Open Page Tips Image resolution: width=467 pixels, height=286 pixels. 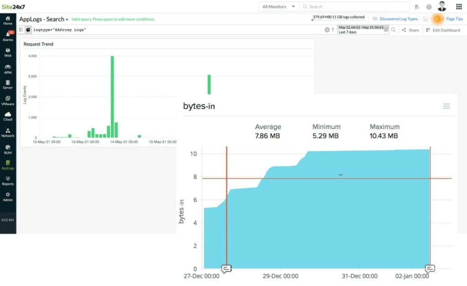(x=455, y=19)
